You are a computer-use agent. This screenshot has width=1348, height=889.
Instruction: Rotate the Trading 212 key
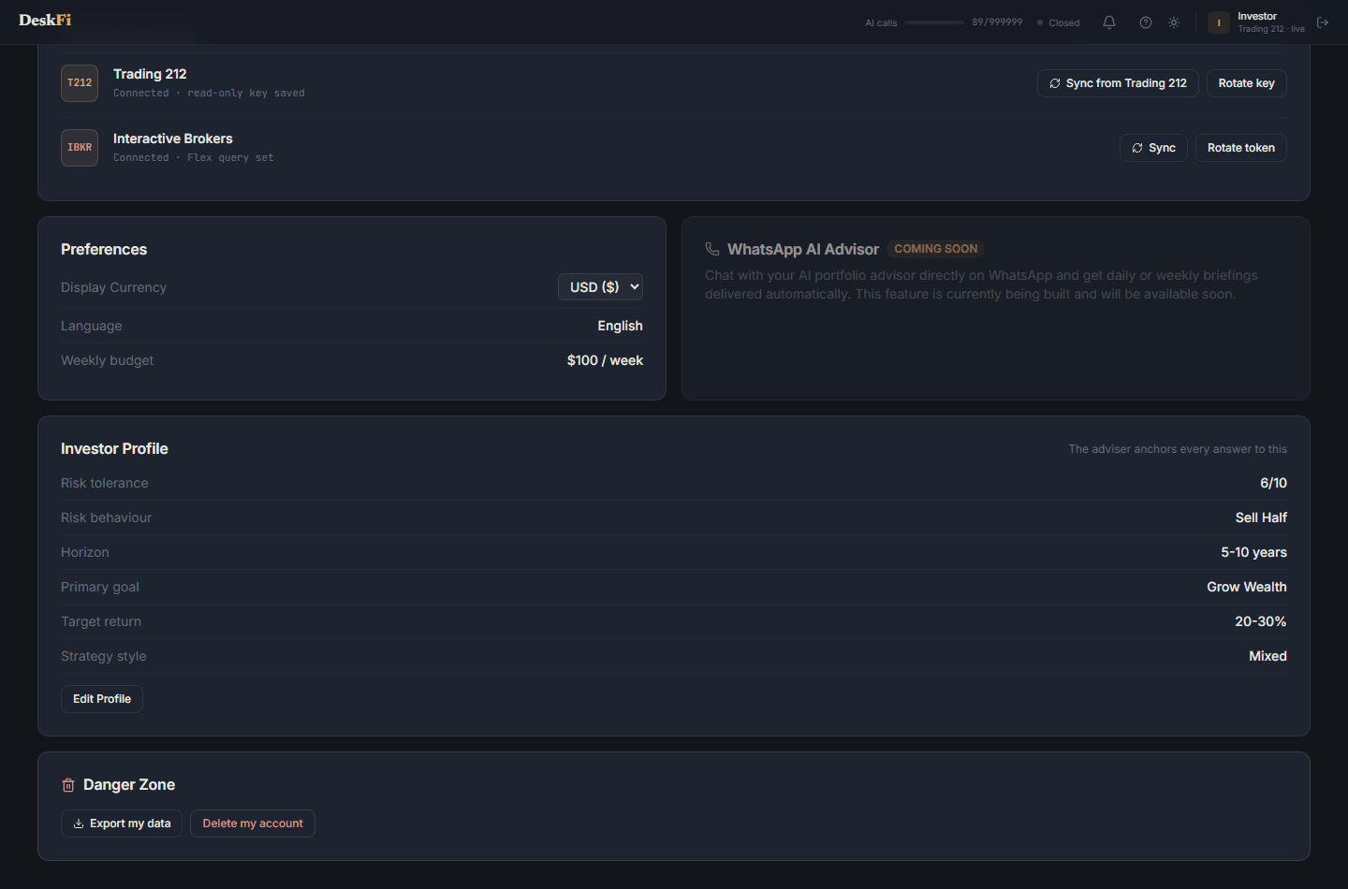click(1247, 83)
